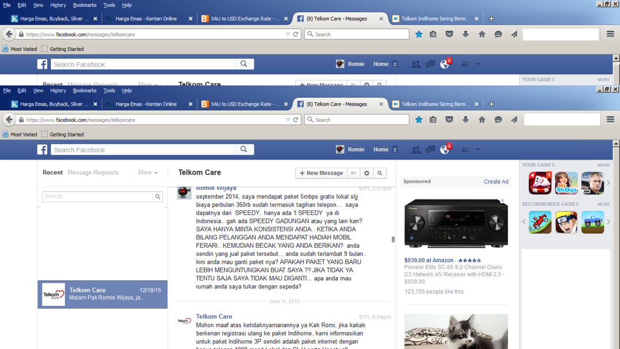Open Downloads arrow in the front window toolbar
The width and height of the screenshot is (620, 349).
point(465,120)
